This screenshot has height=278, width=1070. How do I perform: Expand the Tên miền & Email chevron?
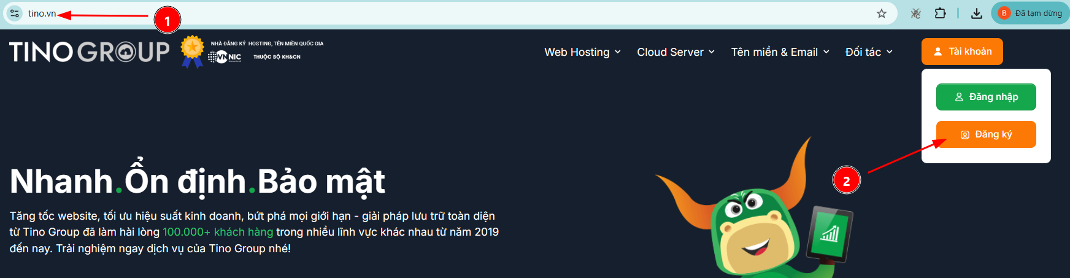point(826,52)
